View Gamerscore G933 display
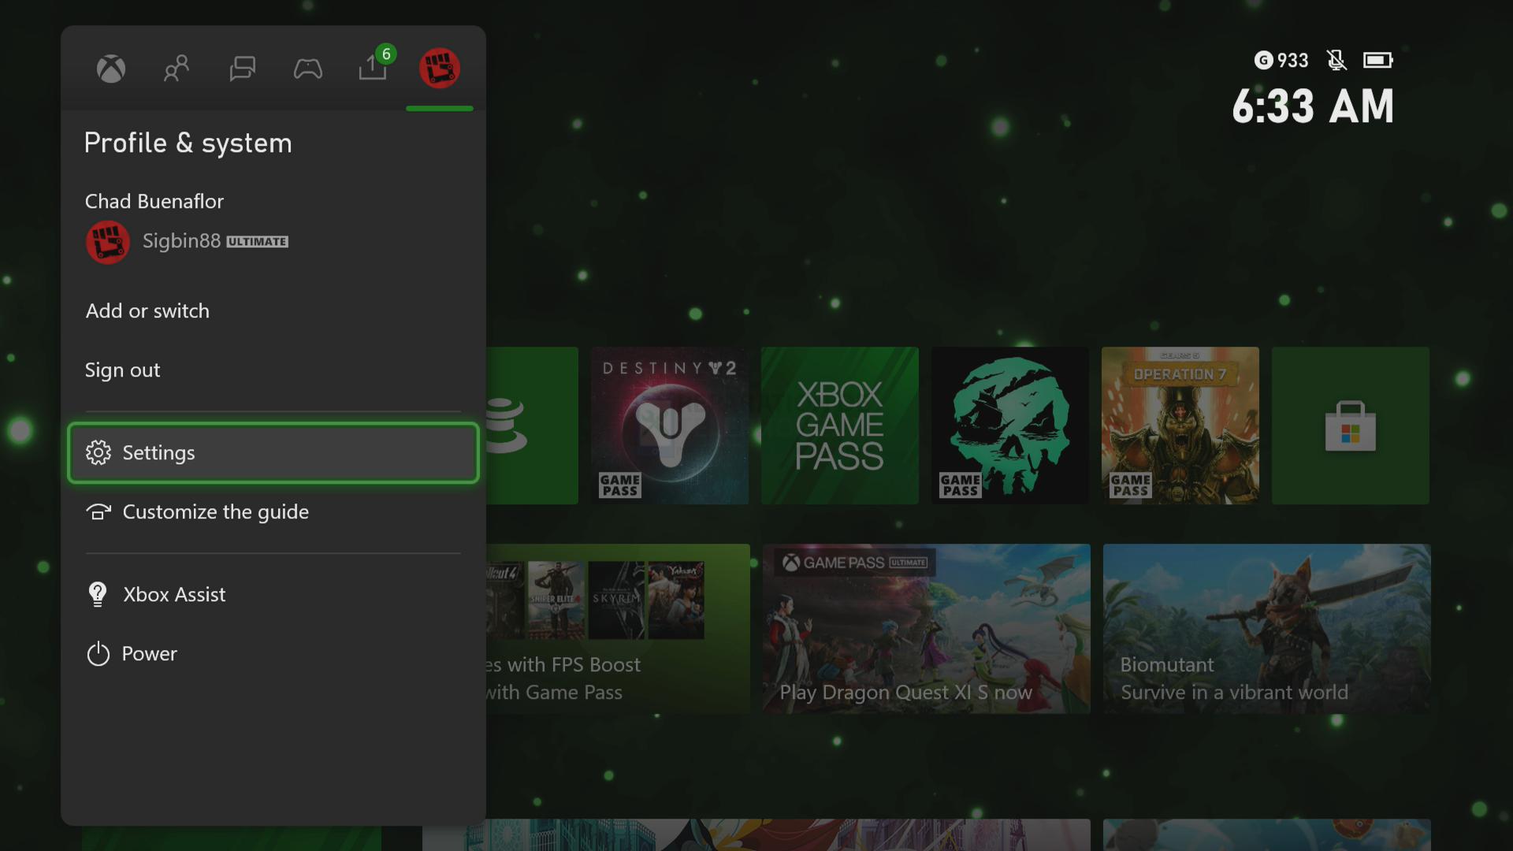 point(1281,59)
